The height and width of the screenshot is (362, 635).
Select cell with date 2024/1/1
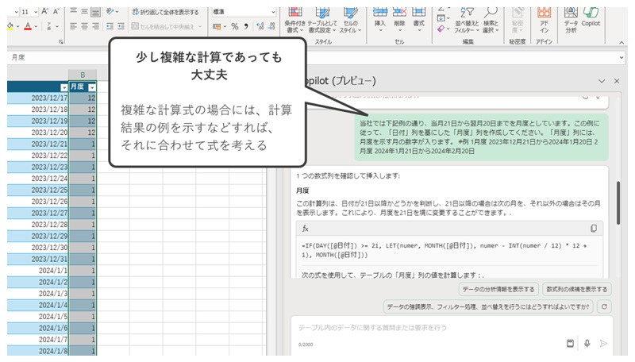pos(38,271)
